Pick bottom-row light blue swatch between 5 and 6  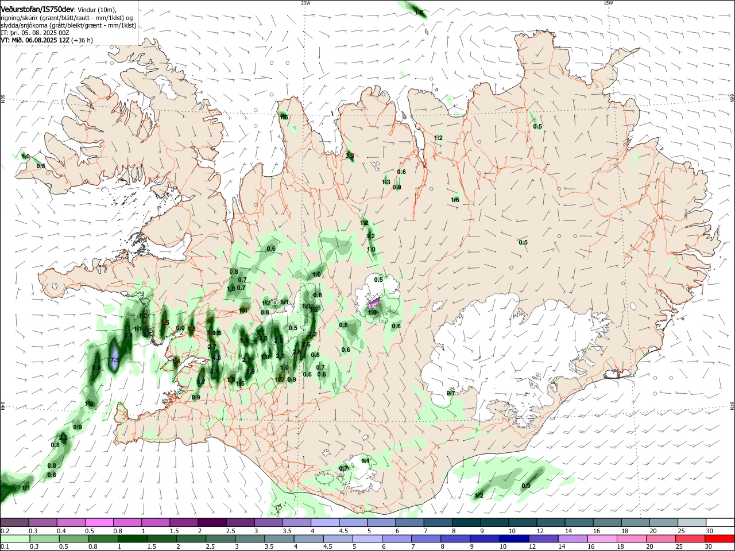tap(367, 538)
